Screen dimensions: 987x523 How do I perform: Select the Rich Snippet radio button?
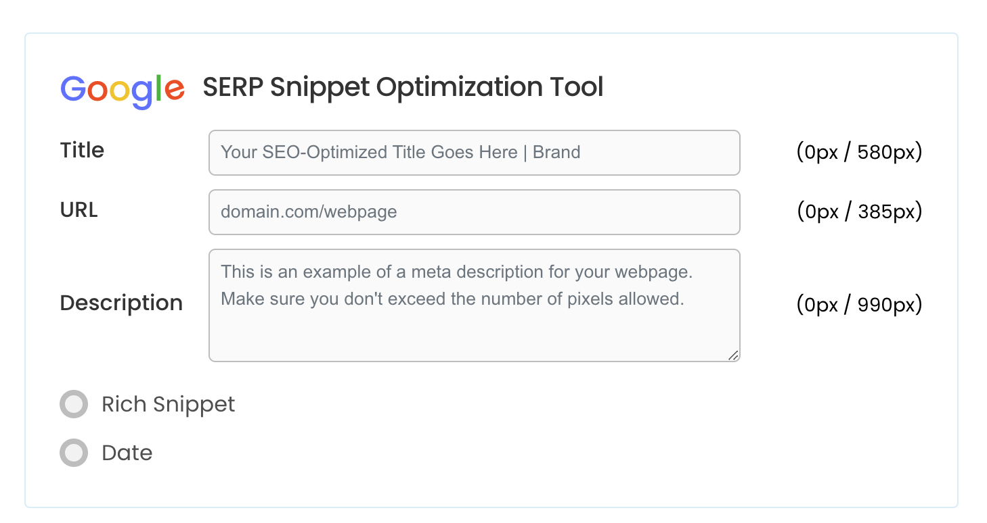(x=73, y=404)
